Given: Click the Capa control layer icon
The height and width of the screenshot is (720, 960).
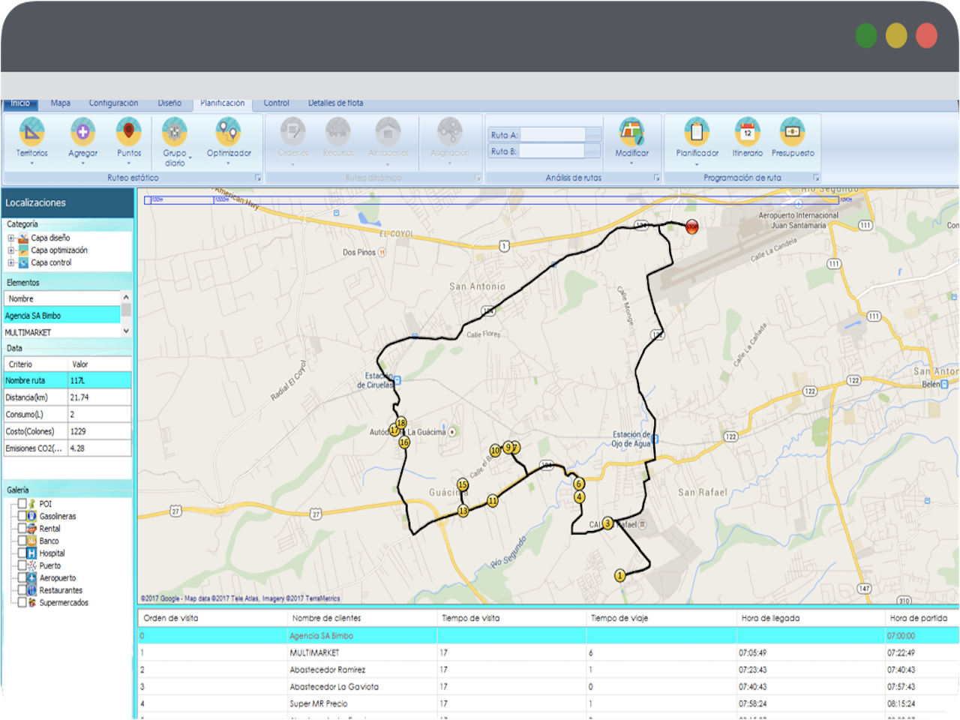Looking at the screenshot, I should coord(23,263).
